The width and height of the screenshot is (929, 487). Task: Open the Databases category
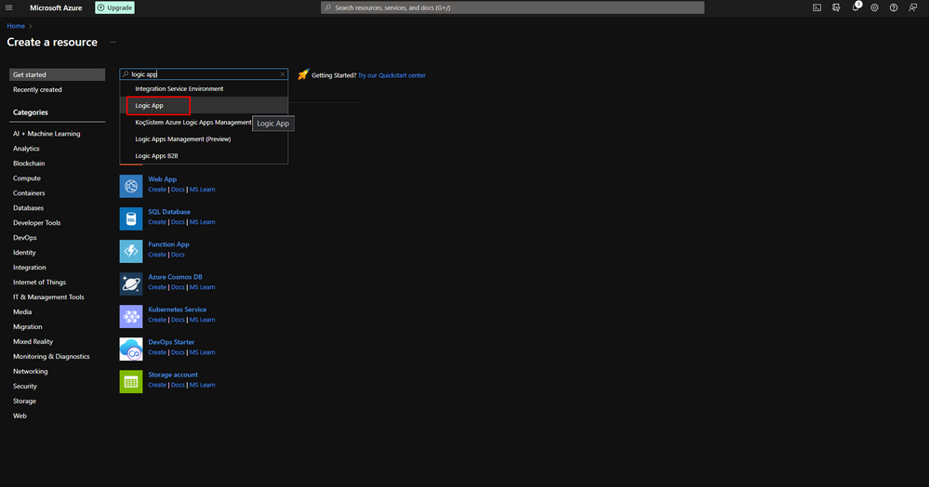click(x=29, y=208)
